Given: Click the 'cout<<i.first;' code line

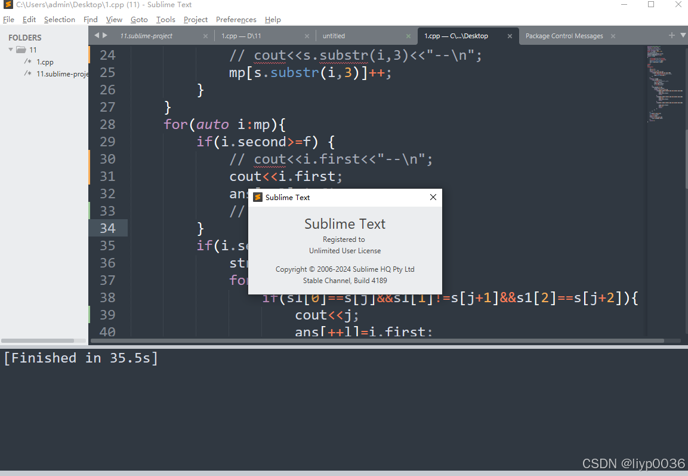Looking at the screenshot, I should point(286,176).
